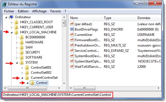Click the status bar registry path

click(x=57, y=95)
